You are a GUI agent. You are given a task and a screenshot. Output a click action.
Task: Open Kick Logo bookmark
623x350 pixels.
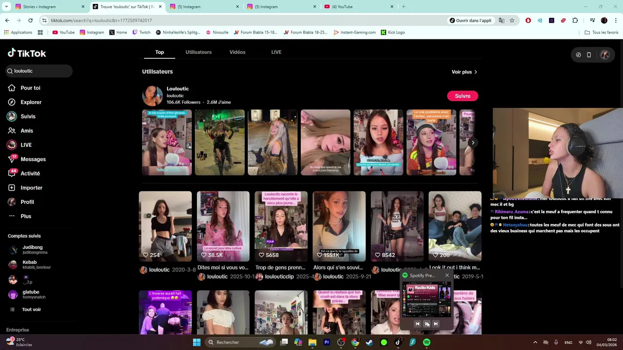tap(393, 33)
